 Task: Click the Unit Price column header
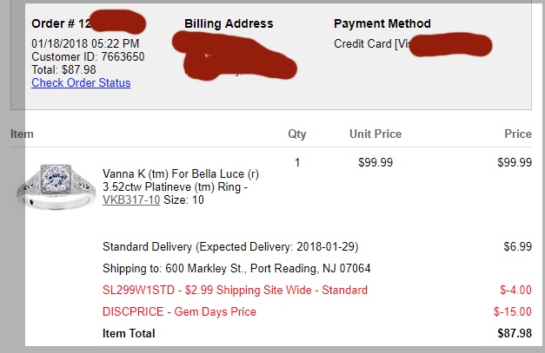375,134
